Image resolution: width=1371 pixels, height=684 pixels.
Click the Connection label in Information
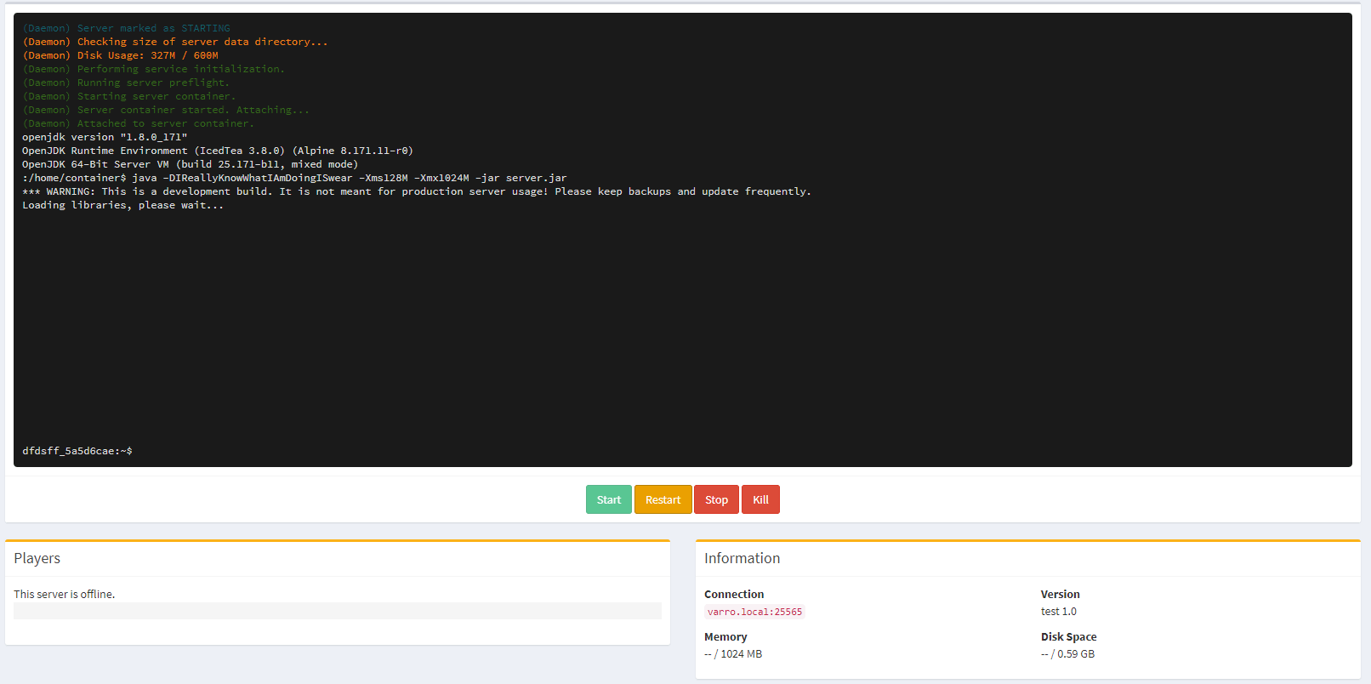(x=734, y=594)
